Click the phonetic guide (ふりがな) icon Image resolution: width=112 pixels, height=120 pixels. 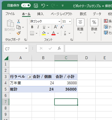pos(65,33)
